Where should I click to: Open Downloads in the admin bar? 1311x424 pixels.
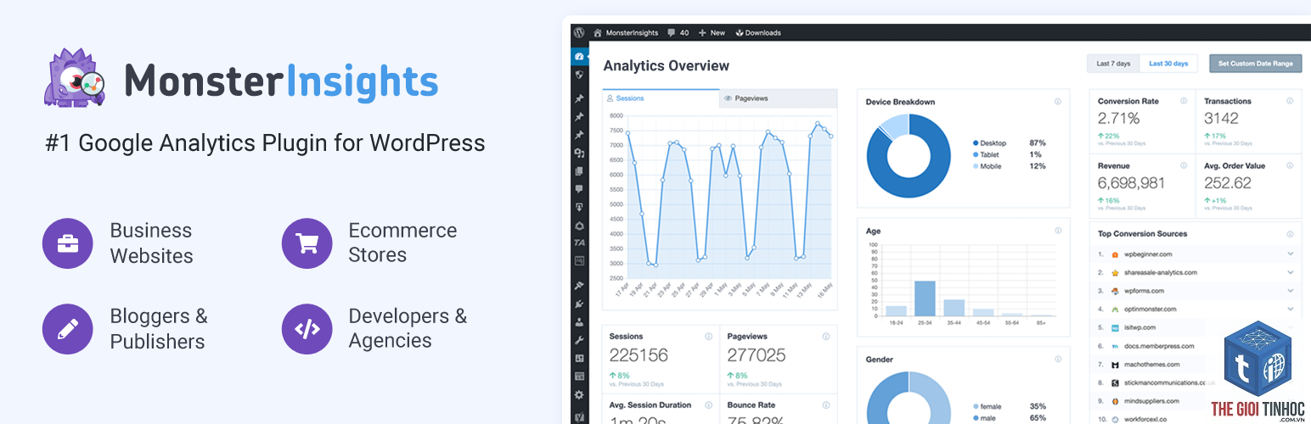coord(757,32)
